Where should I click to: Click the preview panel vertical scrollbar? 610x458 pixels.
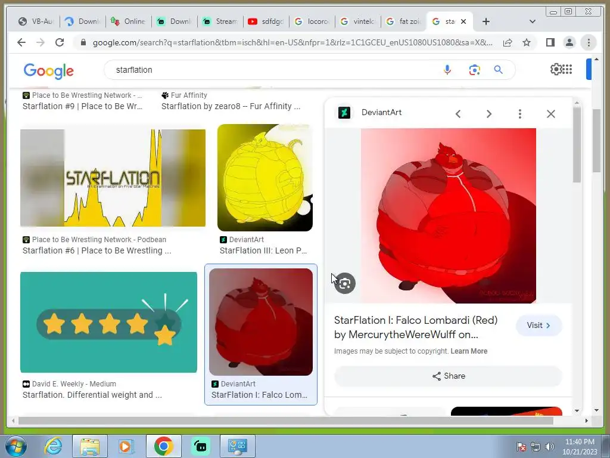pyautogui.click(x=577, y=144)
